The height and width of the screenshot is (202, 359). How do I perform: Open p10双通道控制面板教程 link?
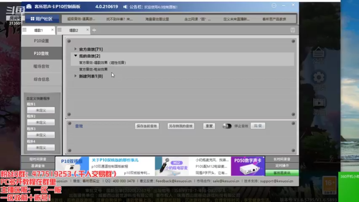click(x=109, y=167)
